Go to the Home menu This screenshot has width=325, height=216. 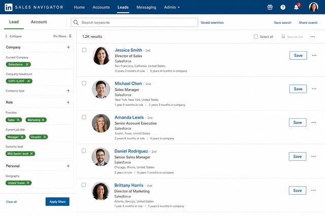tap(79, 7)
